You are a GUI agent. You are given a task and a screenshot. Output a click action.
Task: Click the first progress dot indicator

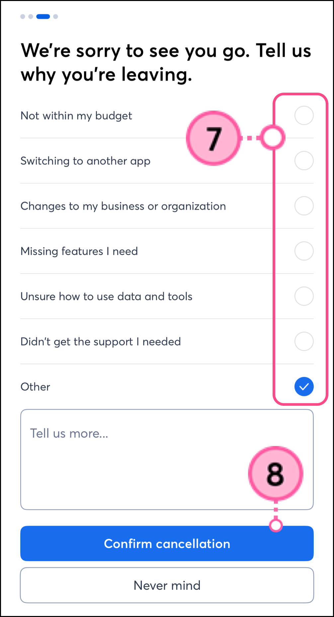pyautogui.click(x=23, y=17)
